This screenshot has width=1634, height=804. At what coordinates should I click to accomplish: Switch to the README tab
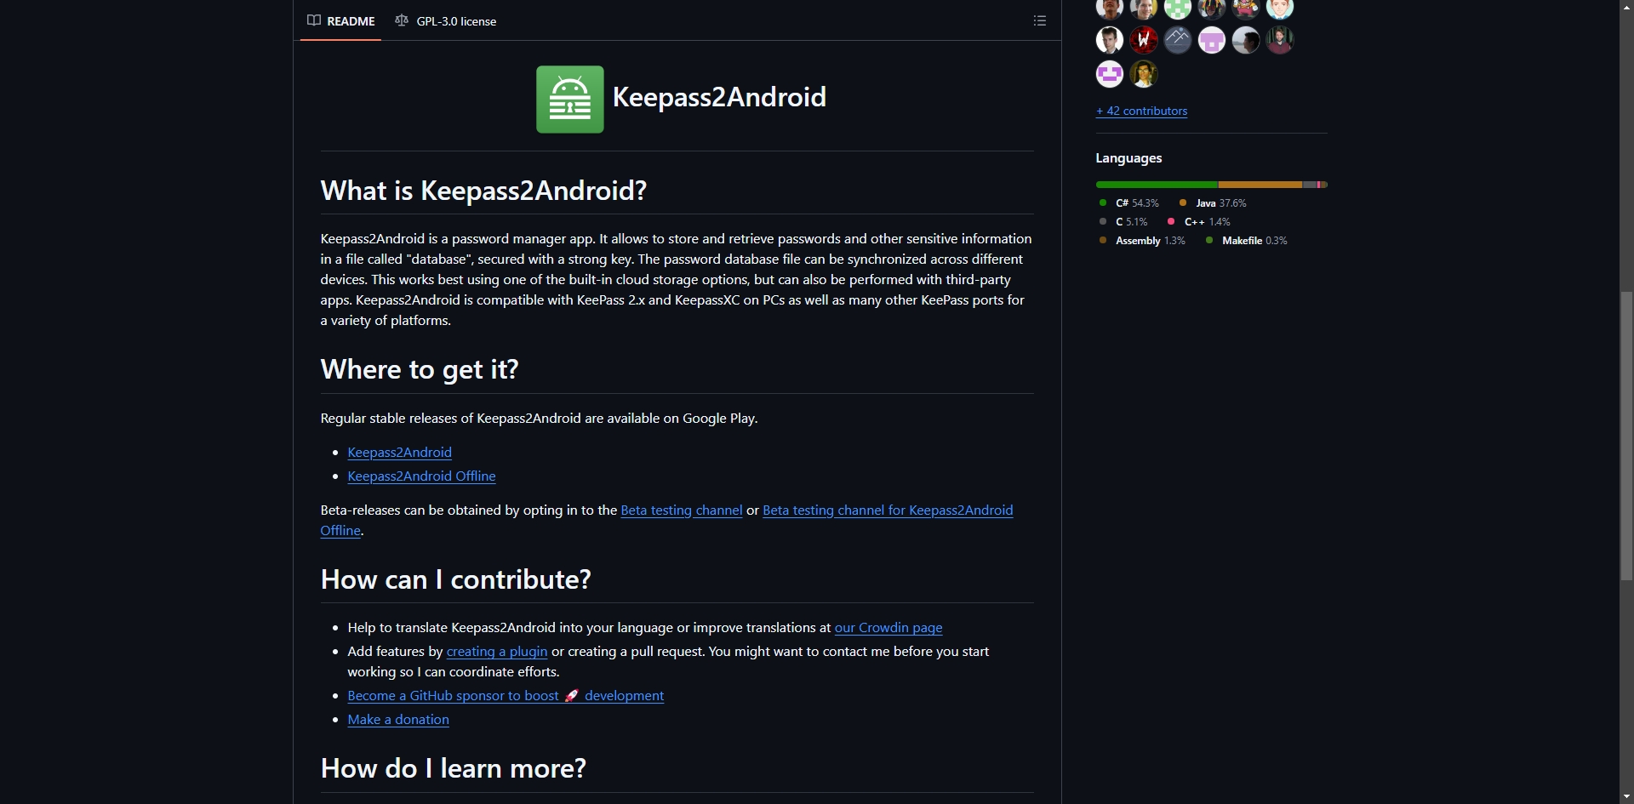[340, 20]
